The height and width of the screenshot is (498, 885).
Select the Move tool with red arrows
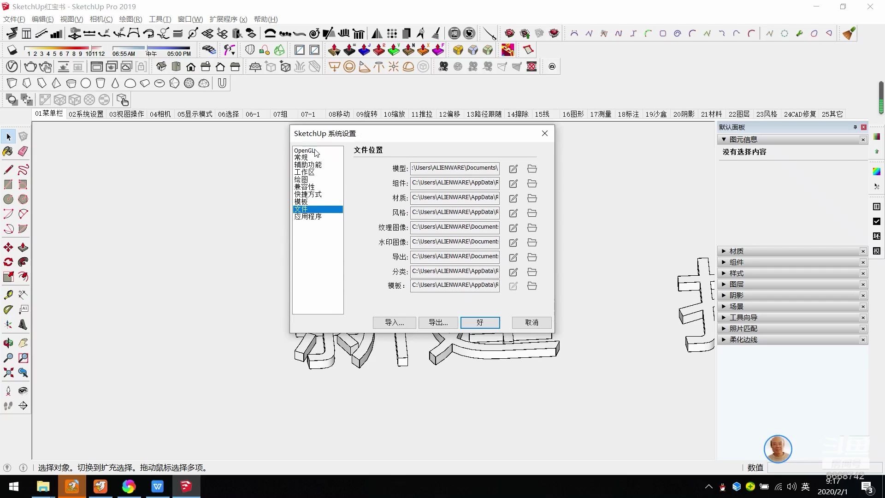[8, 248]
